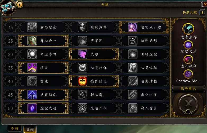Select the 心灵炸弹 talent icon
207x133 pixels.
click(x=83, y=68)
